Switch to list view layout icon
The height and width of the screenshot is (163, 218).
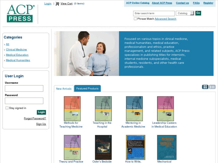tap(212, 87)
